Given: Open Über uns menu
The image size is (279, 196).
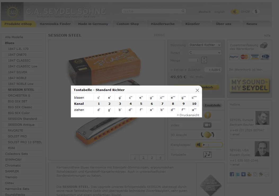Looking at the screenshot, I should pyautogui.click(x=223, y=24).
